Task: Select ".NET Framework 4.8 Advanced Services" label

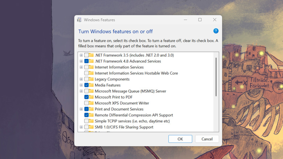Action: click(x=128, y=61)
